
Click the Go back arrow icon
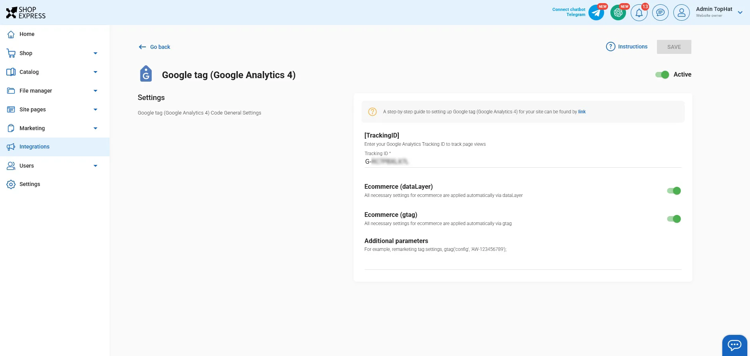(x=142, y=47)
